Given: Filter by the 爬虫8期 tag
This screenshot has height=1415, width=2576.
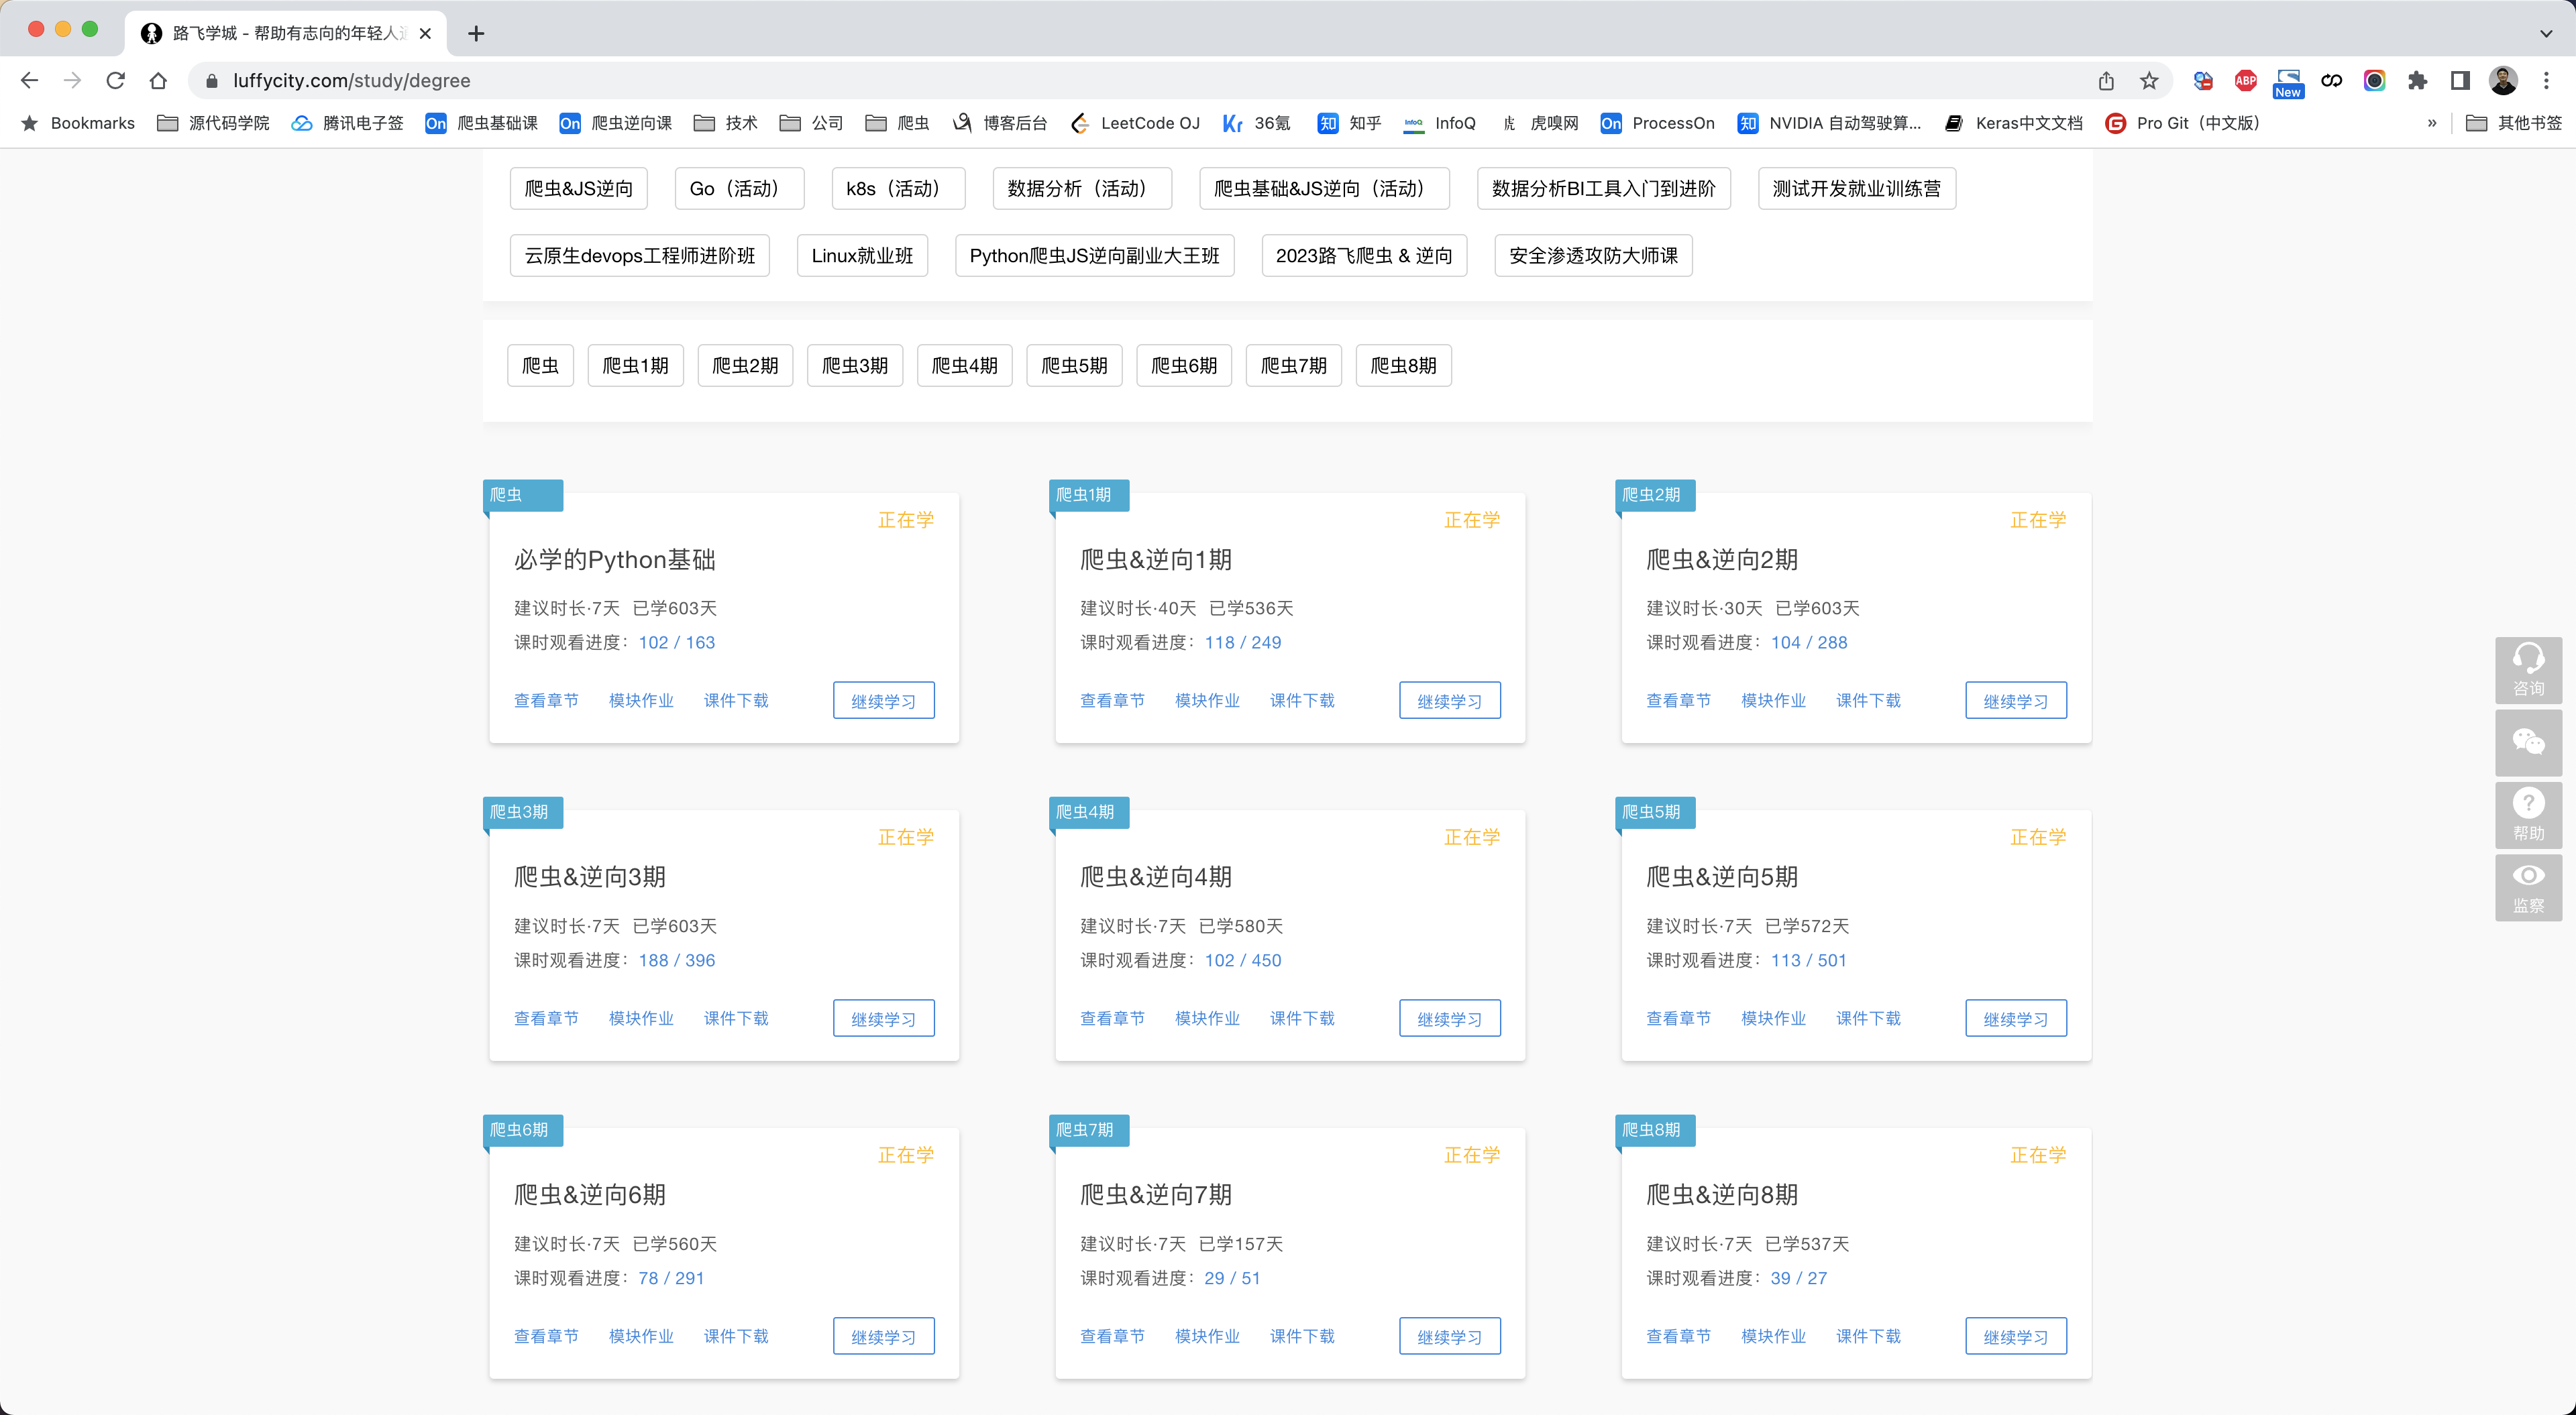Looking at the screenshot, I should click(1403, 365).
